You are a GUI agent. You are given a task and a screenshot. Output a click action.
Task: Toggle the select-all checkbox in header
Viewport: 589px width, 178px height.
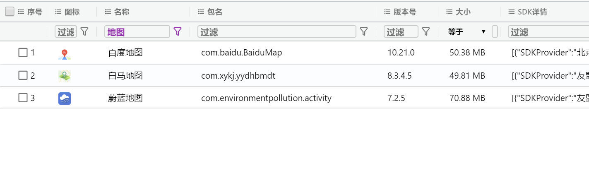10,12
